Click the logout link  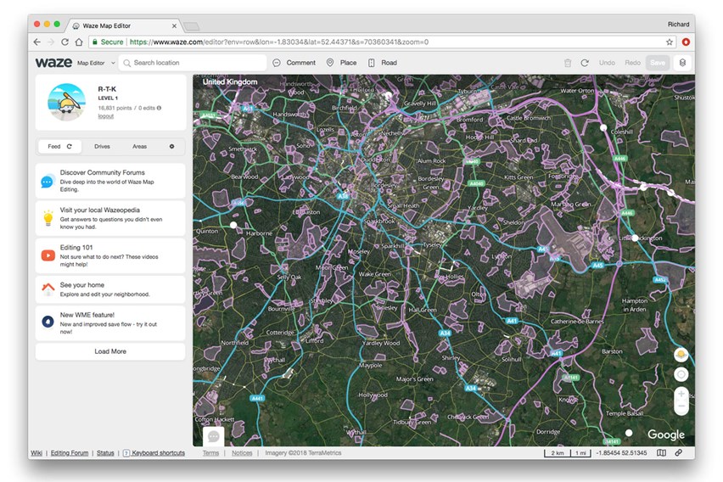pos(105,116)
